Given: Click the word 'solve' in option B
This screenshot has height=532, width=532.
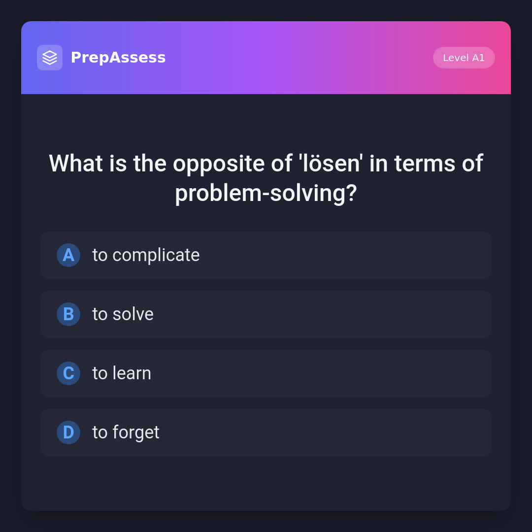Looking at the screenshot, I should pyautogui.click(x=133, y=314).
